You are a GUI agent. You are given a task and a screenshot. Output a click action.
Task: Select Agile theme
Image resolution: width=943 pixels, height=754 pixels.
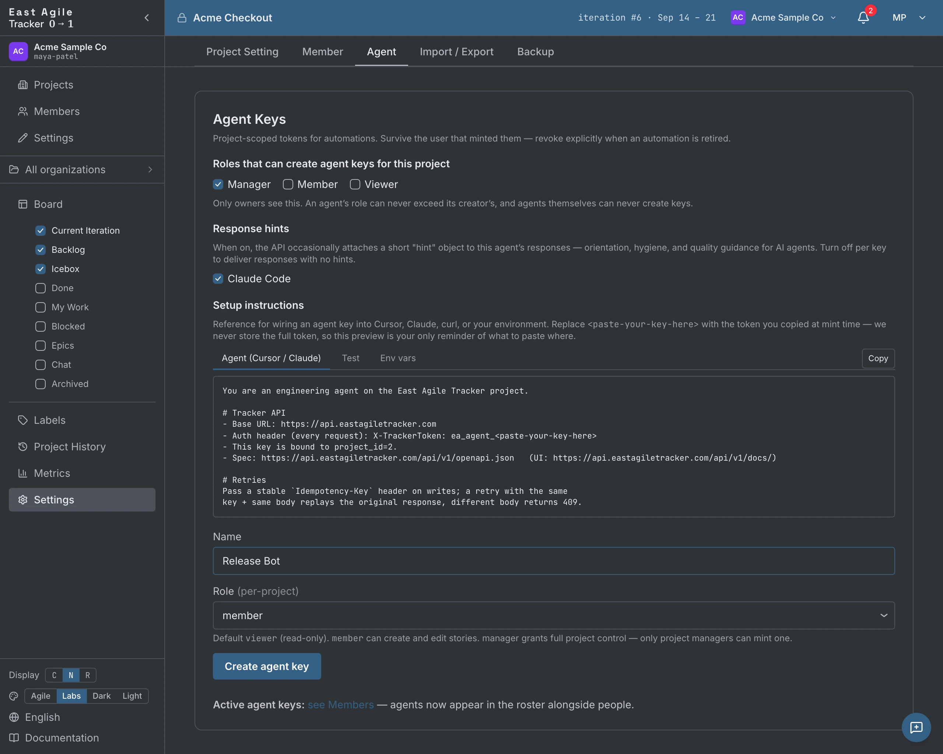(41, 696)
